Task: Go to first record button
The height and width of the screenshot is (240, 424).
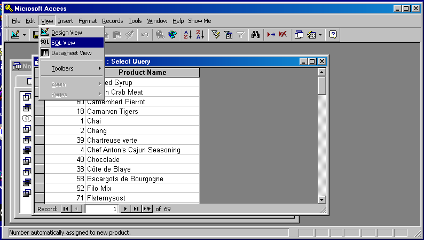Action: tap(66, 209)
